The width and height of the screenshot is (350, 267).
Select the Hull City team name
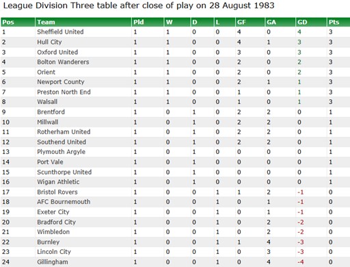tap(49, 42)
